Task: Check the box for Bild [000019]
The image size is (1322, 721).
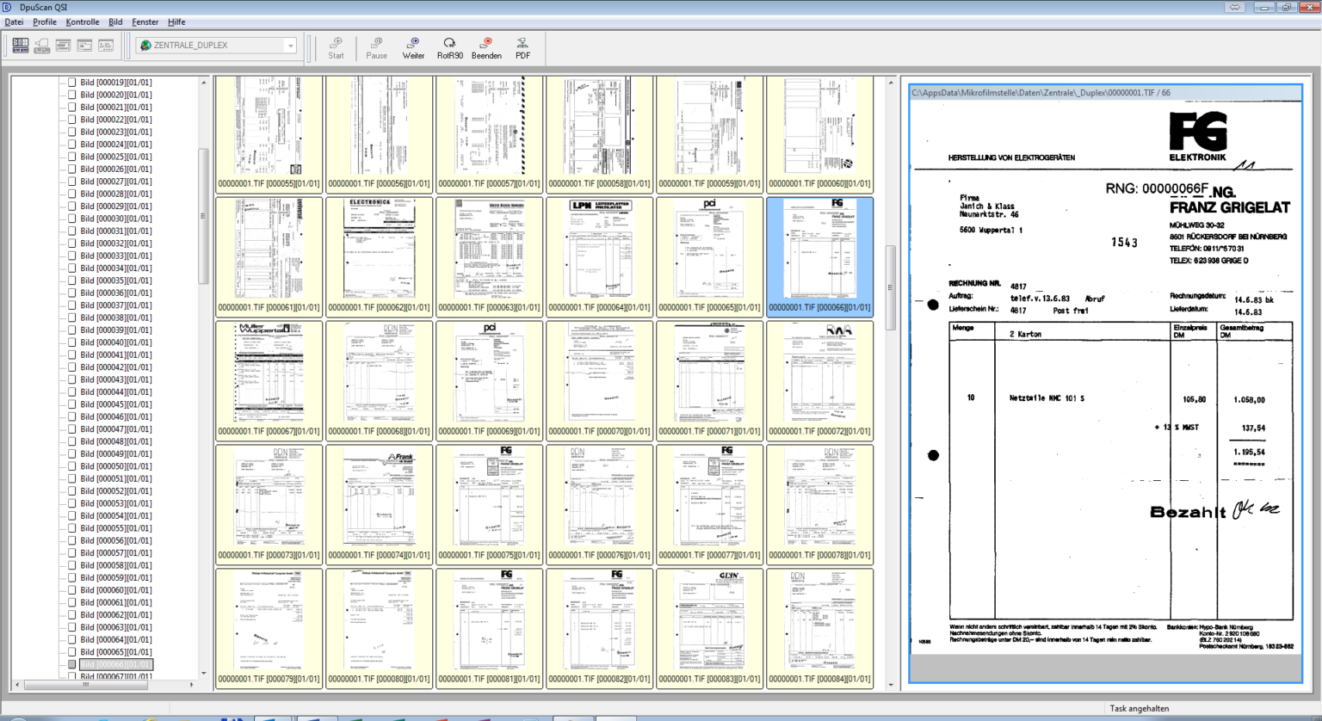Action: pos(72,83)
